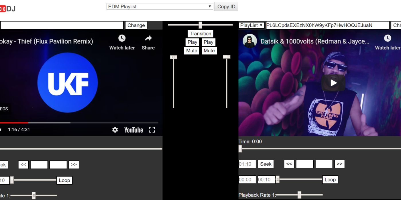Click the playlist ID input field on right deck

(x=327, y=25)
